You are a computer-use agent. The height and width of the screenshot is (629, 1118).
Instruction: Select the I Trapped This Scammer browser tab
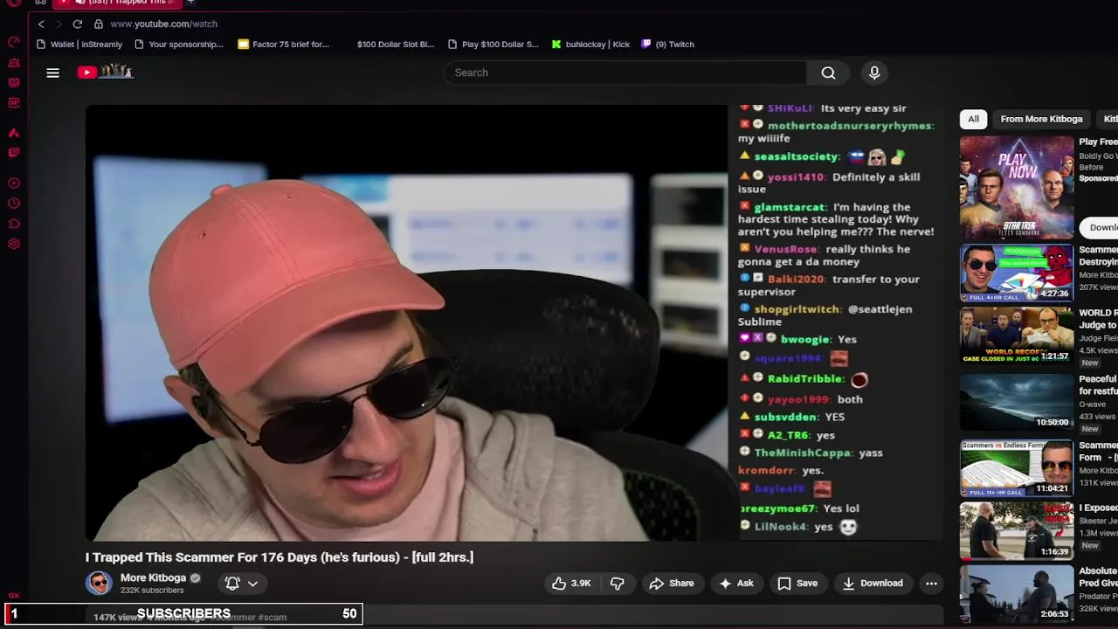click(118, 3)
